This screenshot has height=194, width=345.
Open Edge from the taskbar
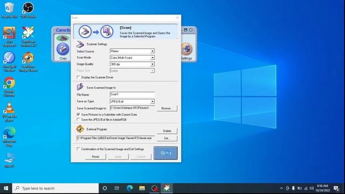pos(129,188)
